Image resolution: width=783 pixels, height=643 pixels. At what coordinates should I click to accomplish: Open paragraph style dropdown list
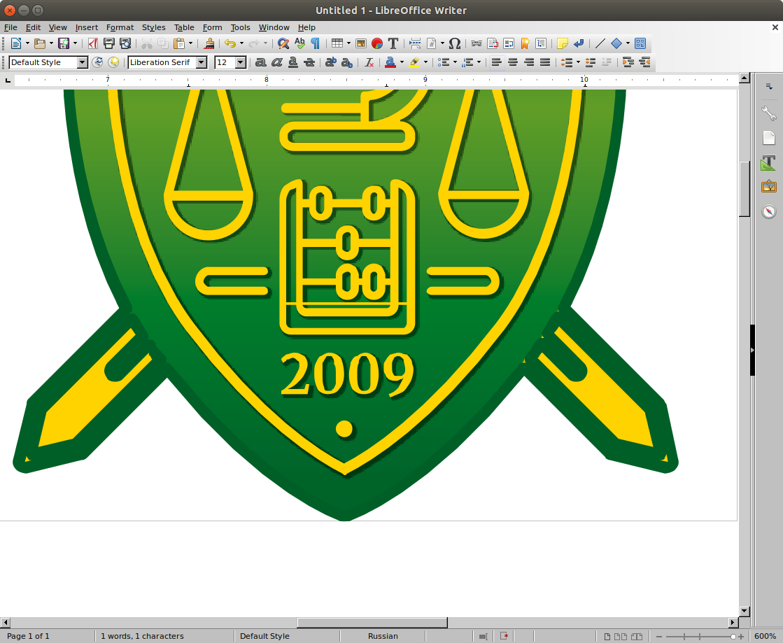click(83, 62)
